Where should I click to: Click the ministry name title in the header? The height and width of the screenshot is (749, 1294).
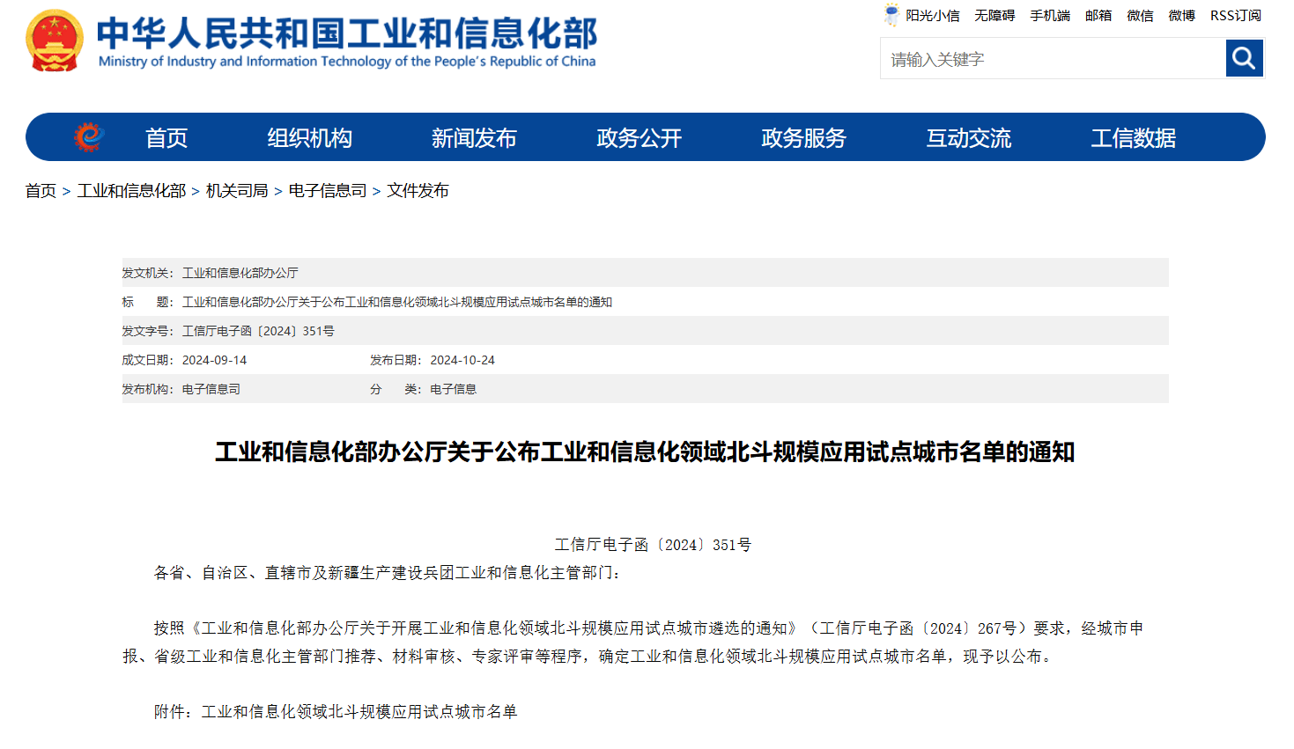347,33
